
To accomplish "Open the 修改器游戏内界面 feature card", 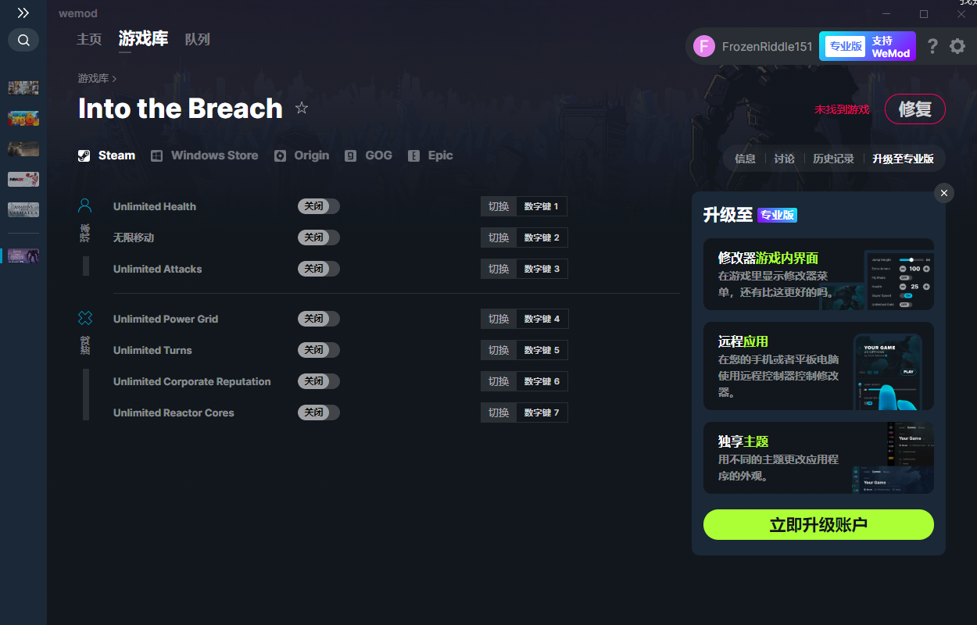I will coord(818,274).
